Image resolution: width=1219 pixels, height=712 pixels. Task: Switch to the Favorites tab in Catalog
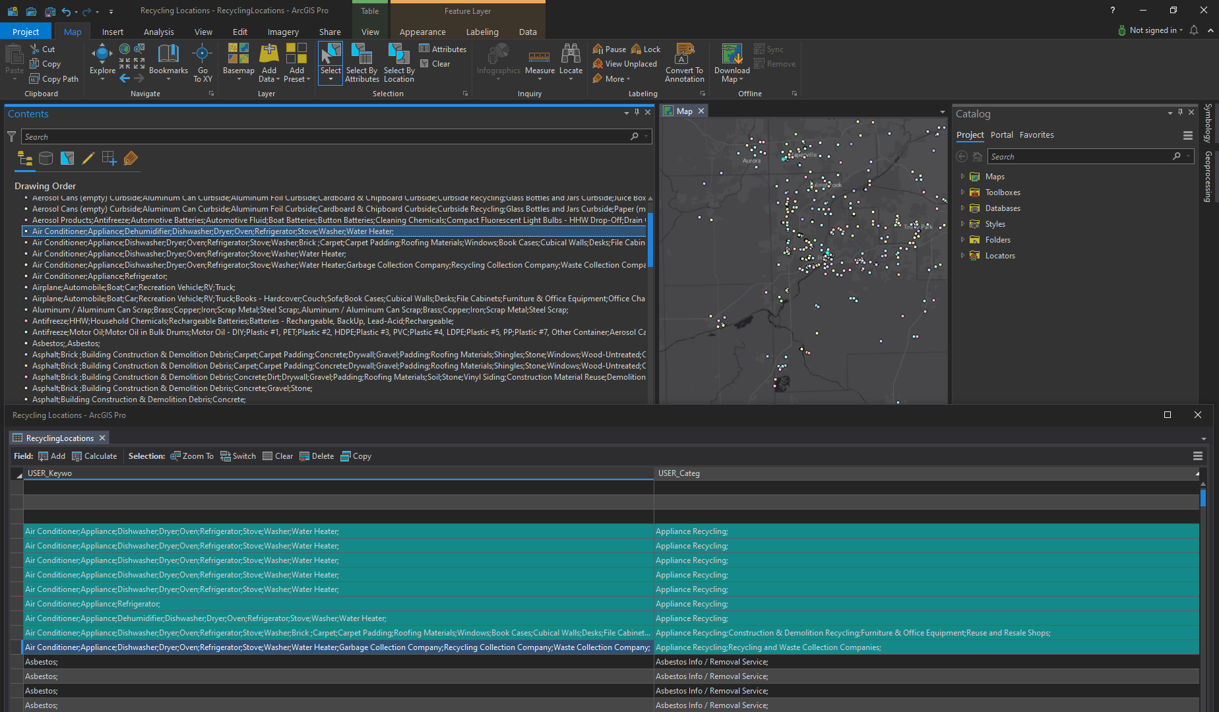[1036, 135]
